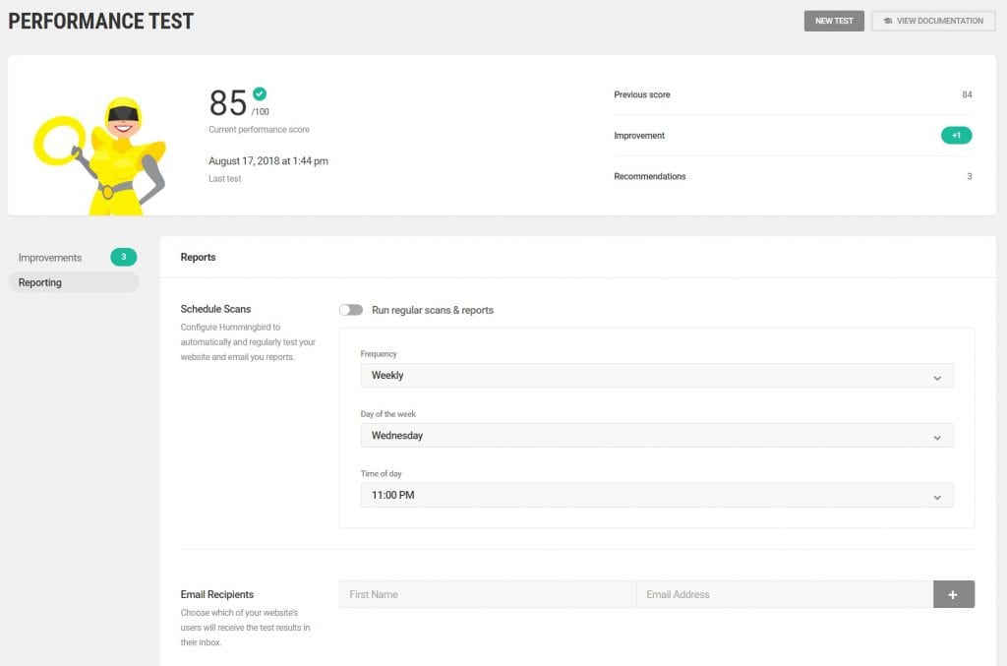Viewport: 1007px width, 666px height.
Task: Open the Frequency dropdown showing Weekly
Action: point(656,375)
